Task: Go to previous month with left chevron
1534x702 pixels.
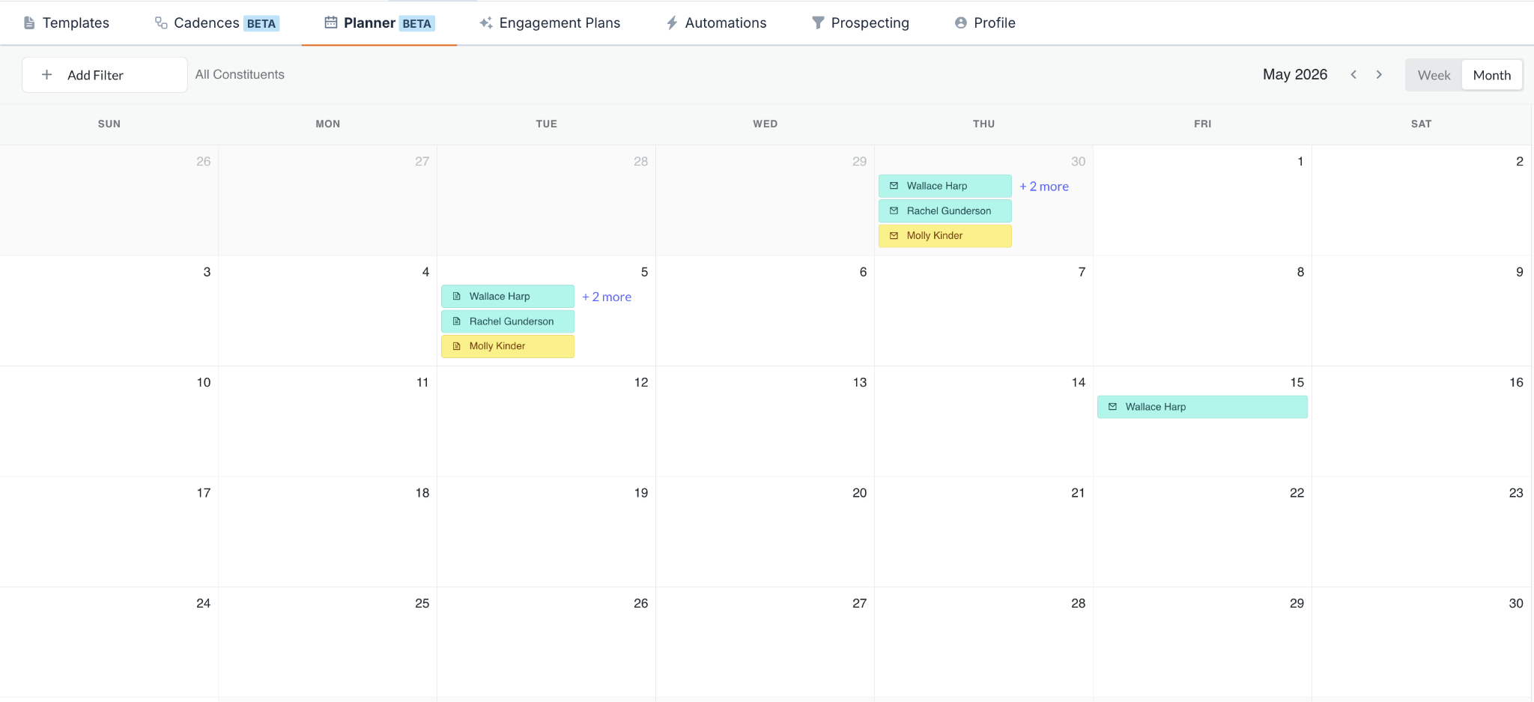Action: coord(1353,74)
